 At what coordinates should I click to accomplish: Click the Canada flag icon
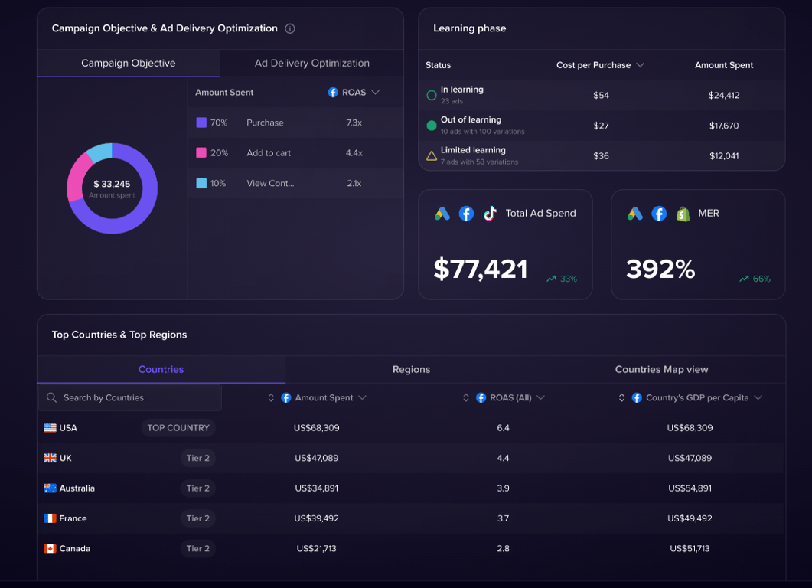click(51, 548)
